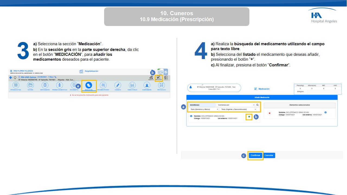
Task: Click the magnifier search icon
Action: [258, 105]
